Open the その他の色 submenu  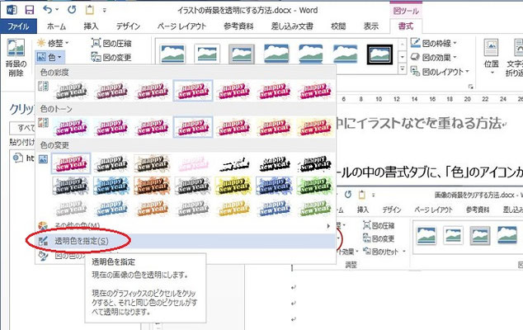tap(186, 226)
